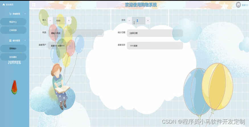
Task: Click the 利润 input field
Action: (76, 33)
